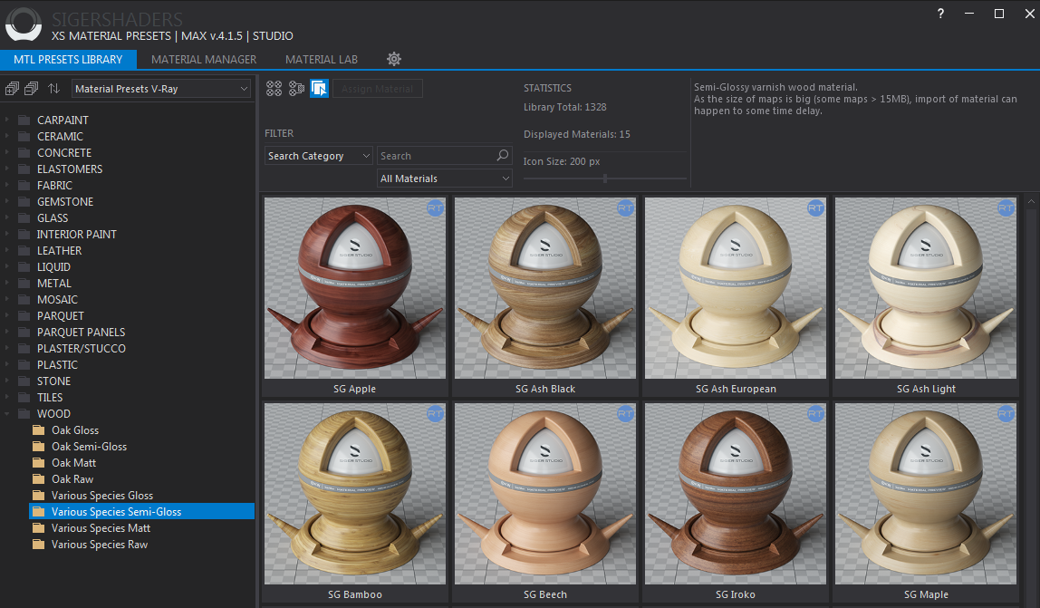Click the Oak Raw folder icon
This screenshot has height=608, width=1040.
pos(39,478)
